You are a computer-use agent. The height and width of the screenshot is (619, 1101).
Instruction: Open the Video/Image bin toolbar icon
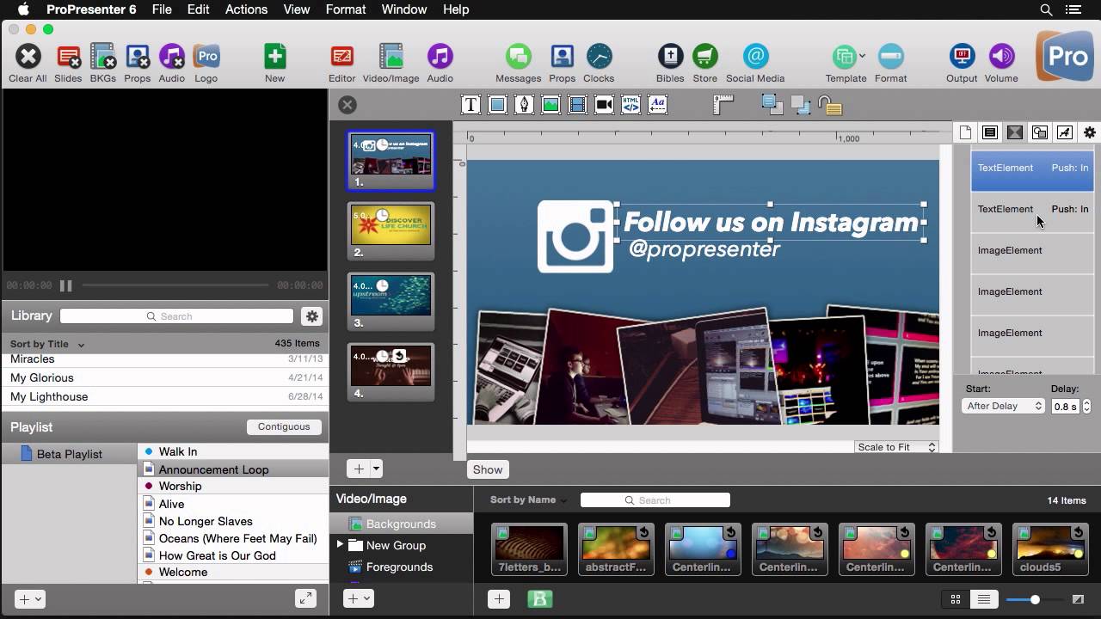[391, 57]
